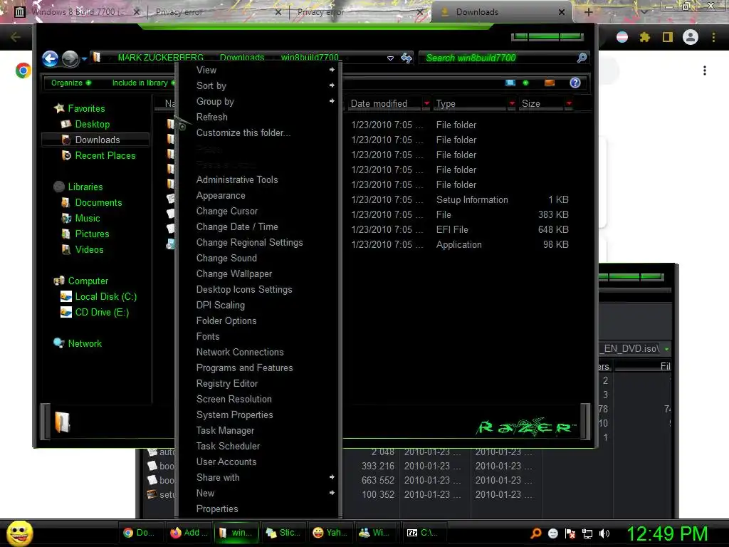Screen dimensions: 729x547
Task: Click the network tray icon
Action: (587, 533)
